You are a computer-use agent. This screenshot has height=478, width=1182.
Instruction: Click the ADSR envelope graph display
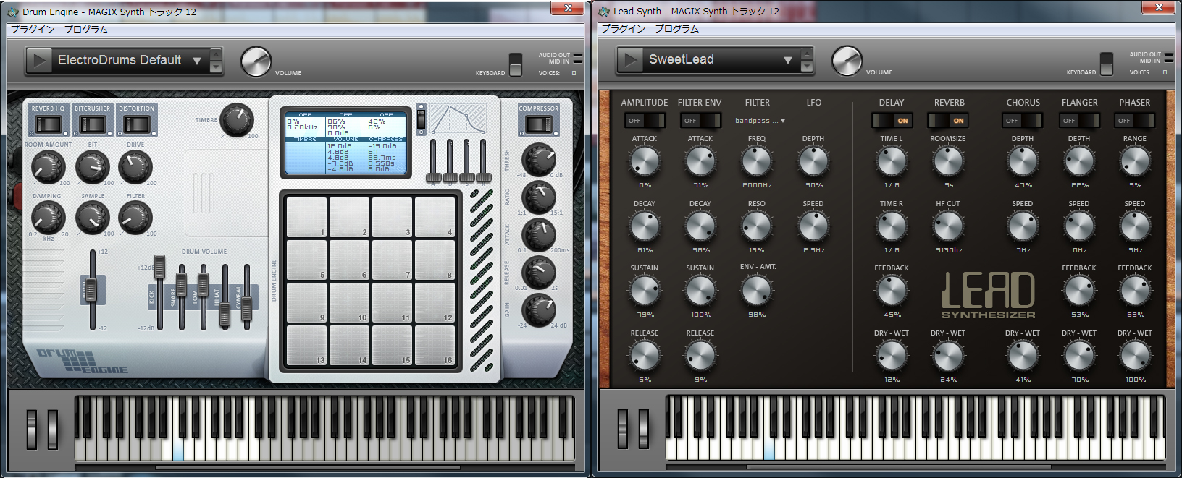point(458,119)
